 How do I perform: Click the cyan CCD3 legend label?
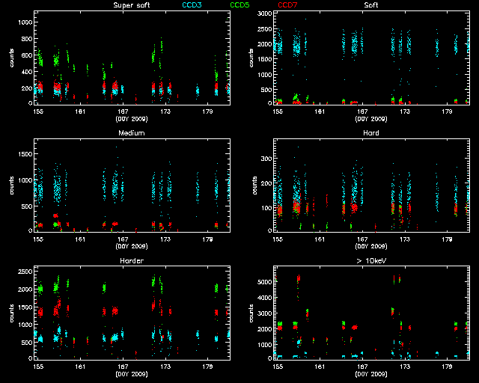click(x=192, y=5)
